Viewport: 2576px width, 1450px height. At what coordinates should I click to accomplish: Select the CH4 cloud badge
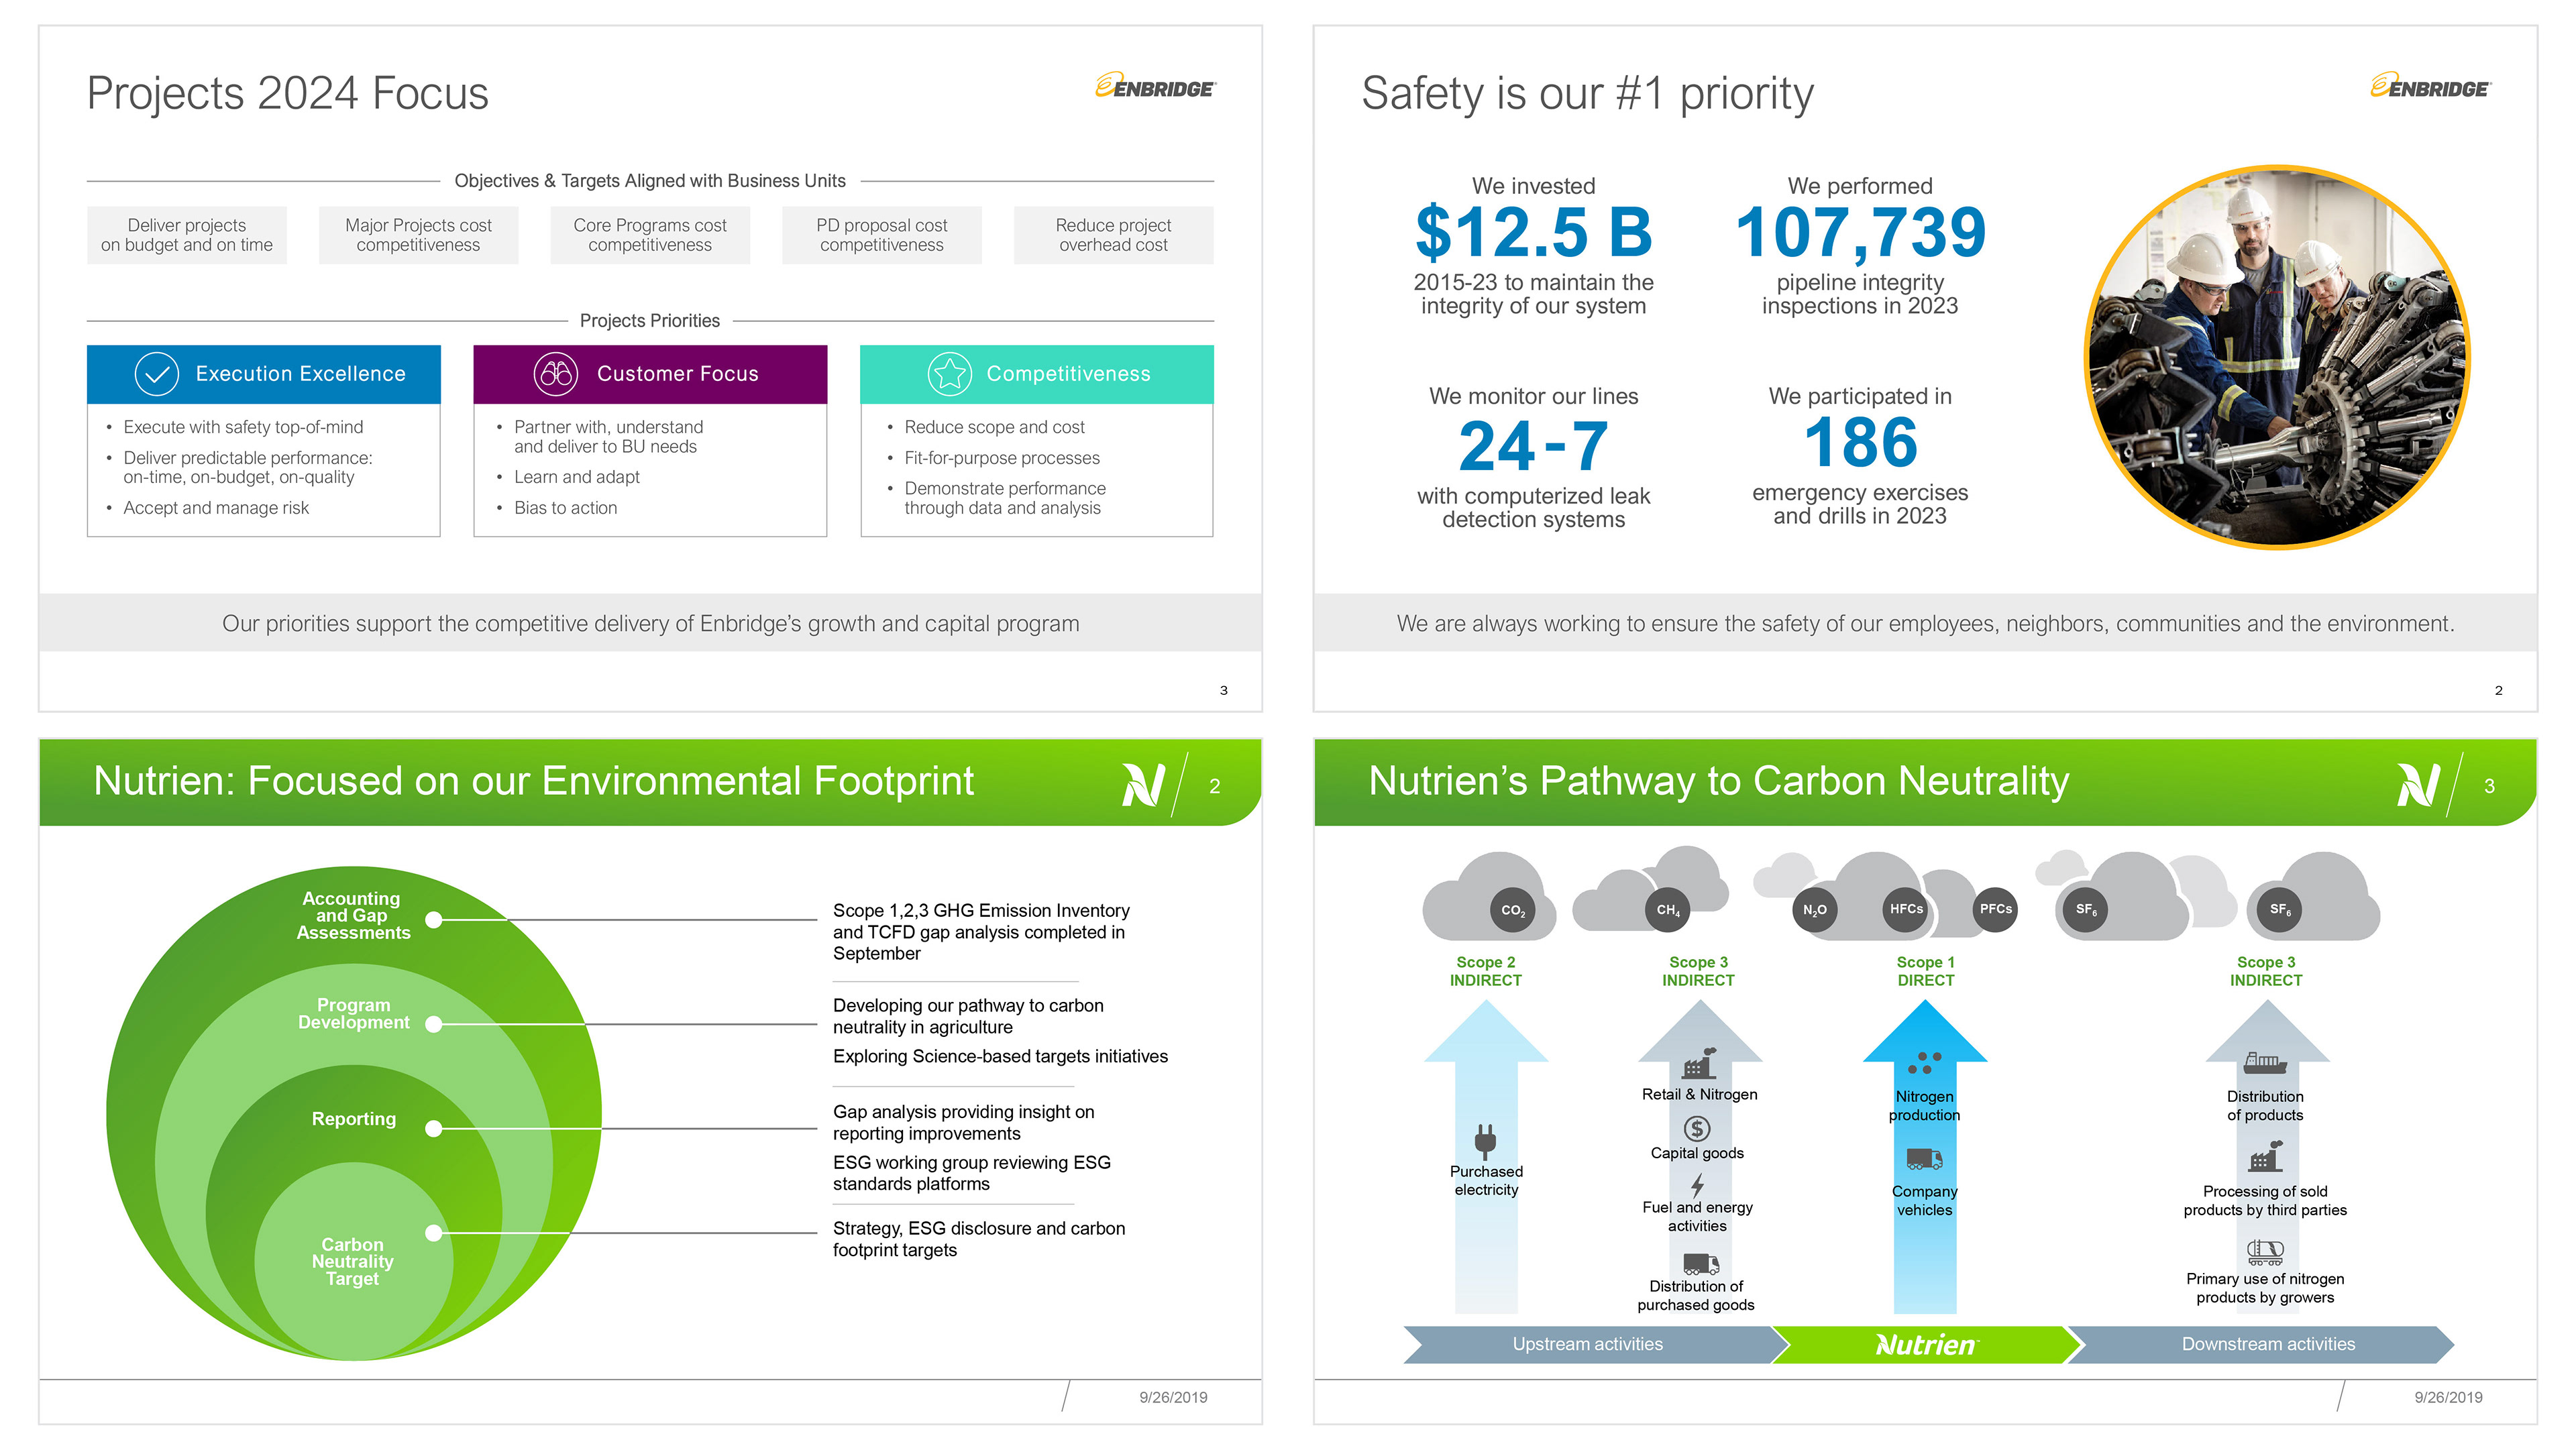click(x=1668, y=910)
